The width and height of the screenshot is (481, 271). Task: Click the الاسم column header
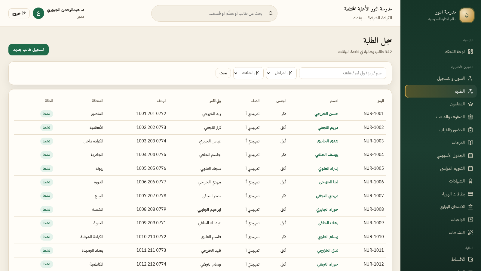click(x=334, y=101)
